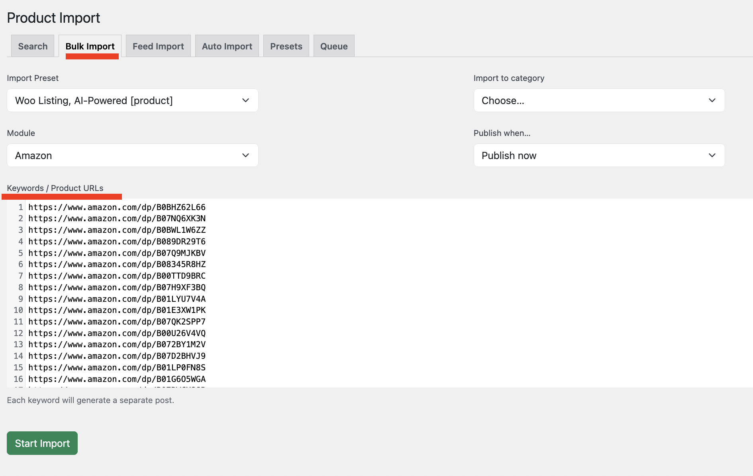Click URL line ending in B07Q9MJKBV
The image size is (753, 476).
[x=117, y=253]
